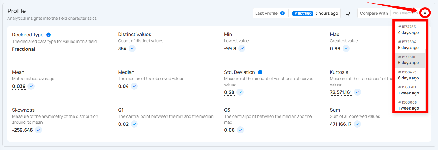
Task: Click the swap profiles arrows icon
Action: [x=349, y=14]
